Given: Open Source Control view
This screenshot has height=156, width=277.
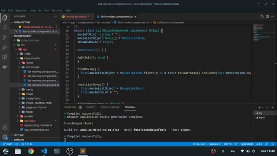Looking at the screenshot, I should click(5, 37).
